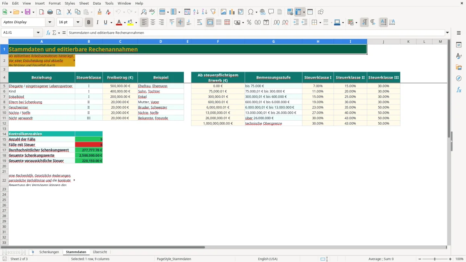Click the zoom slider in status bar

pos(435,259)
